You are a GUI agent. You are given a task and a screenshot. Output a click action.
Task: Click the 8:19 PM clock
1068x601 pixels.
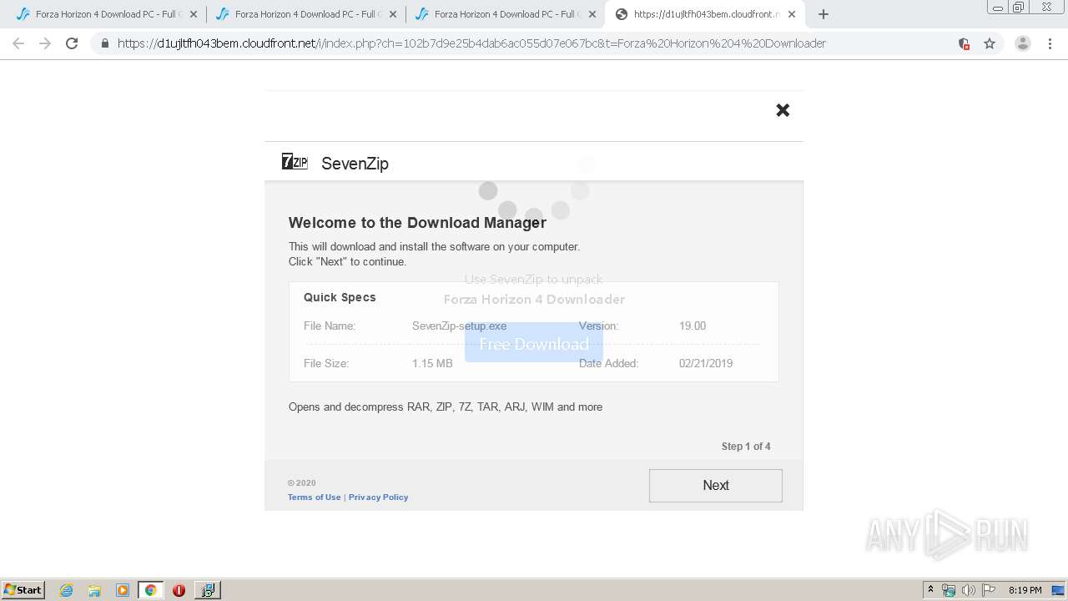pyautogui.click(x=1025, y=590)
